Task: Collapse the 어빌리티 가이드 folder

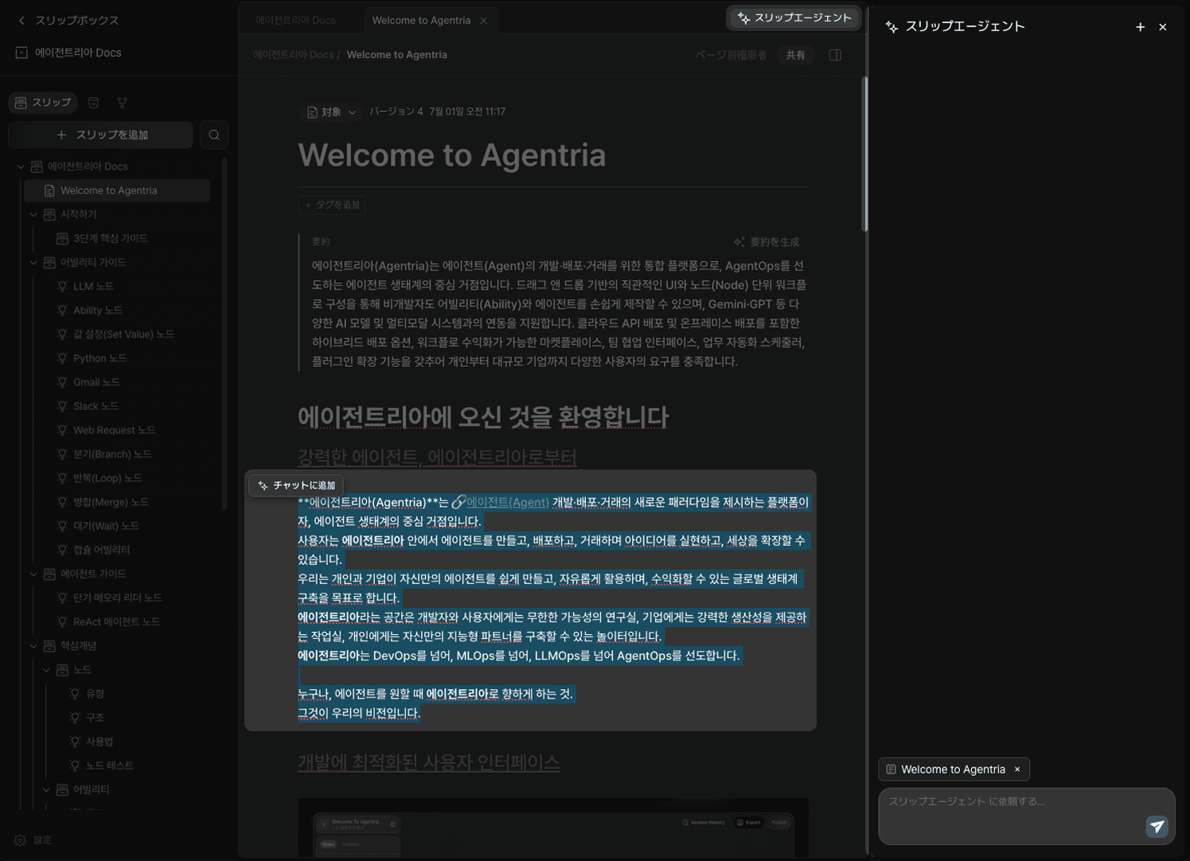Action: 33,263
